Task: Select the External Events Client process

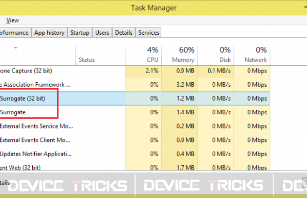Action: [x=135, y=140]
